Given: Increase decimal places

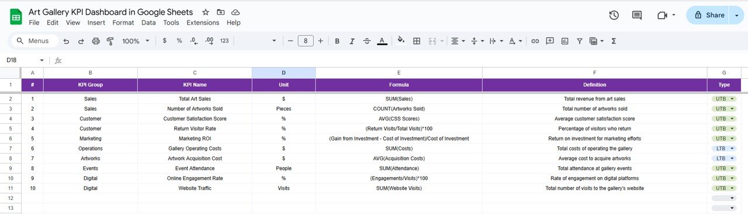Looking at the screenshot, I should [x=209, y=41].
